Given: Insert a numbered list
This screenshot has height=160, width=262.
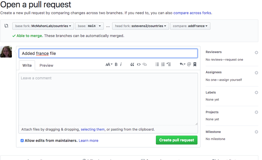Looking at the screenshot, I should tap(163, 64).
